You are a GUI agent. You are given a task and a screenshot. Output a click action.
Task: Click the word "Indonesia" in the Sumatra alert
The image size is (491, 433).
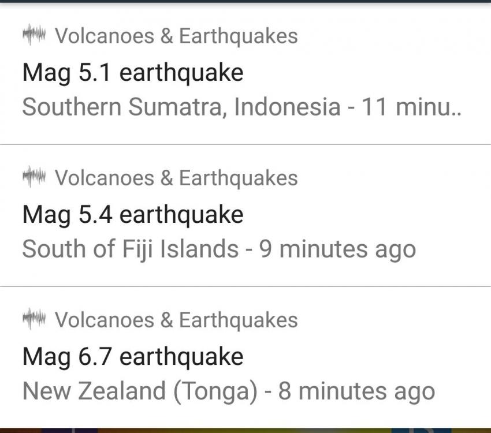tap(287, 107)
